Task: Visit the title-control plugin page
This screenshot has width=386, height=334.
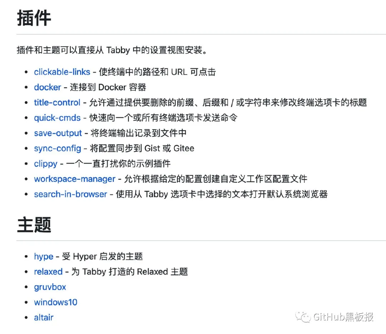Action: tap(57, 103)
